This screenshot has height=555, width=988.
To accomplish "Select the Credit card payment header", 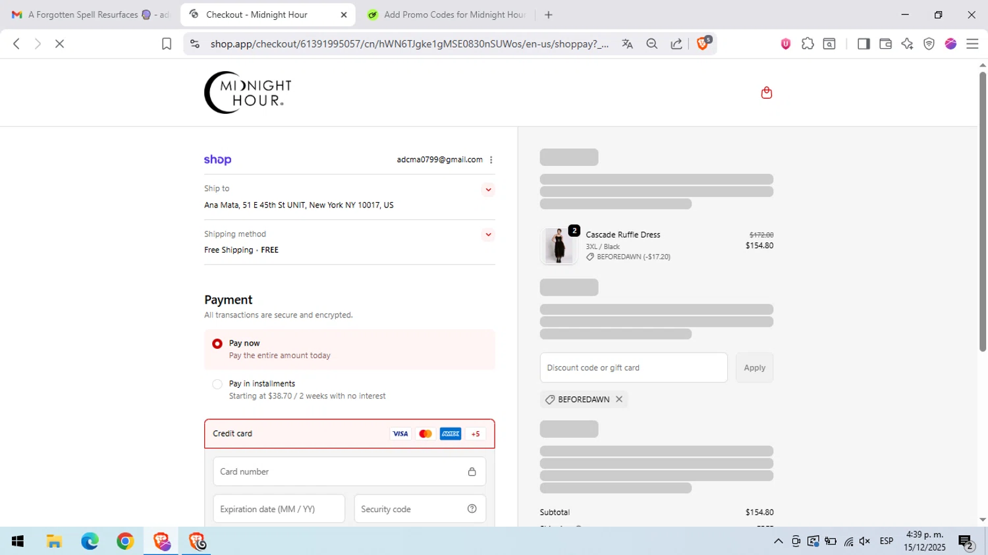I will click(349, 434).
